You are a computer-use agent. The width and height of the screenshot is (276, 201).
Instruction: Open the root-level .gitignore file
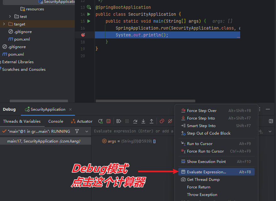point(14,47)
